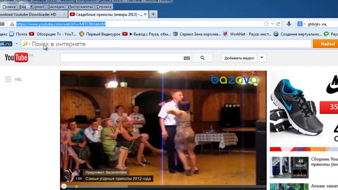Click the гид label
Viewport: 338px width, 190px height.
[18, 79]
